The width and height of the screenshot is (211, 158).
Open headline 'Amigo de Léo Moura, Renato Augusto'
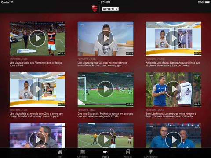[173, 64]
